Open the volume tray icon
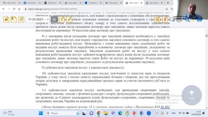The height and width of the screenshot is (117, 208). click(183, 113)
